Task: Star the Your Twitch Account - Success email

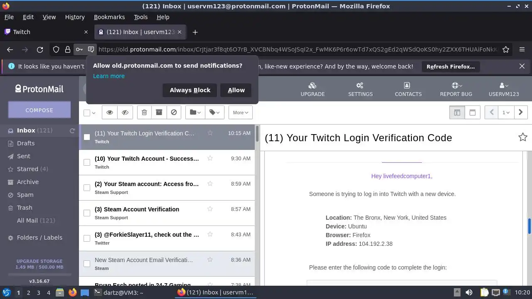Action: pyautogui.click(x=210, y=158)
